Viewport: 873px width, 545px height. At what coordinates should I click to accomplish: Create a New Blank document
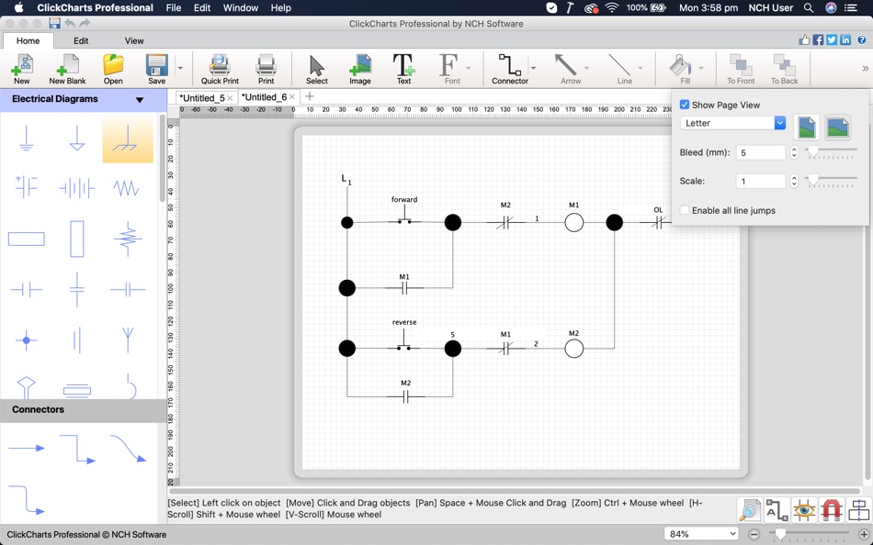[x=67, y=69]
